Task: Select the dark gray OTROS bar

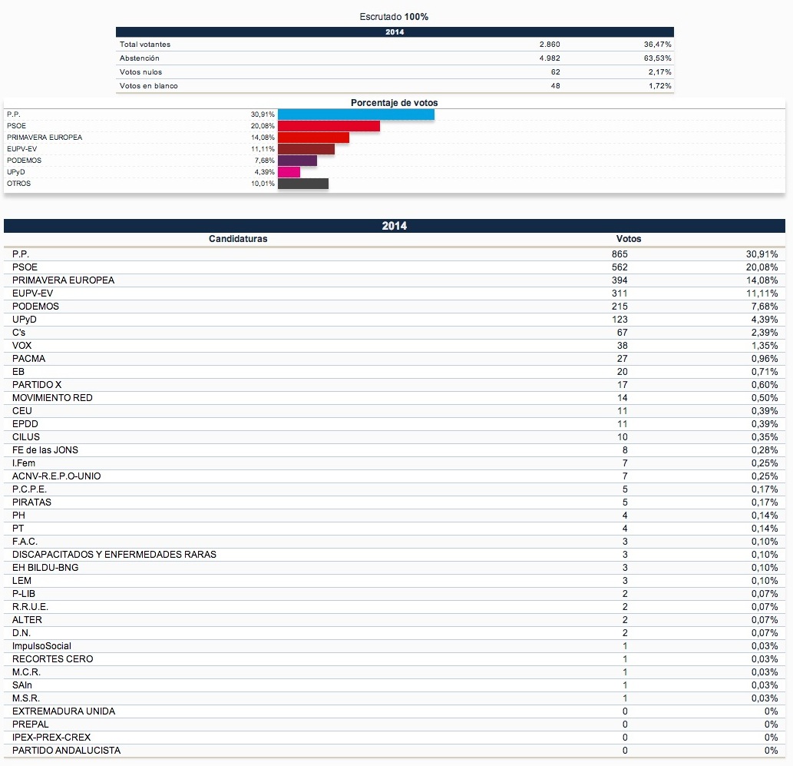Action: [302, 184]
